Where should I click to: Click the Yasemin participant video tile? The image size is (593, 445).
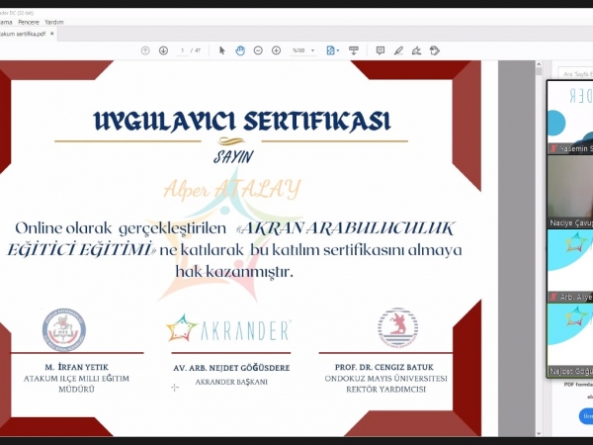[570, 118]
